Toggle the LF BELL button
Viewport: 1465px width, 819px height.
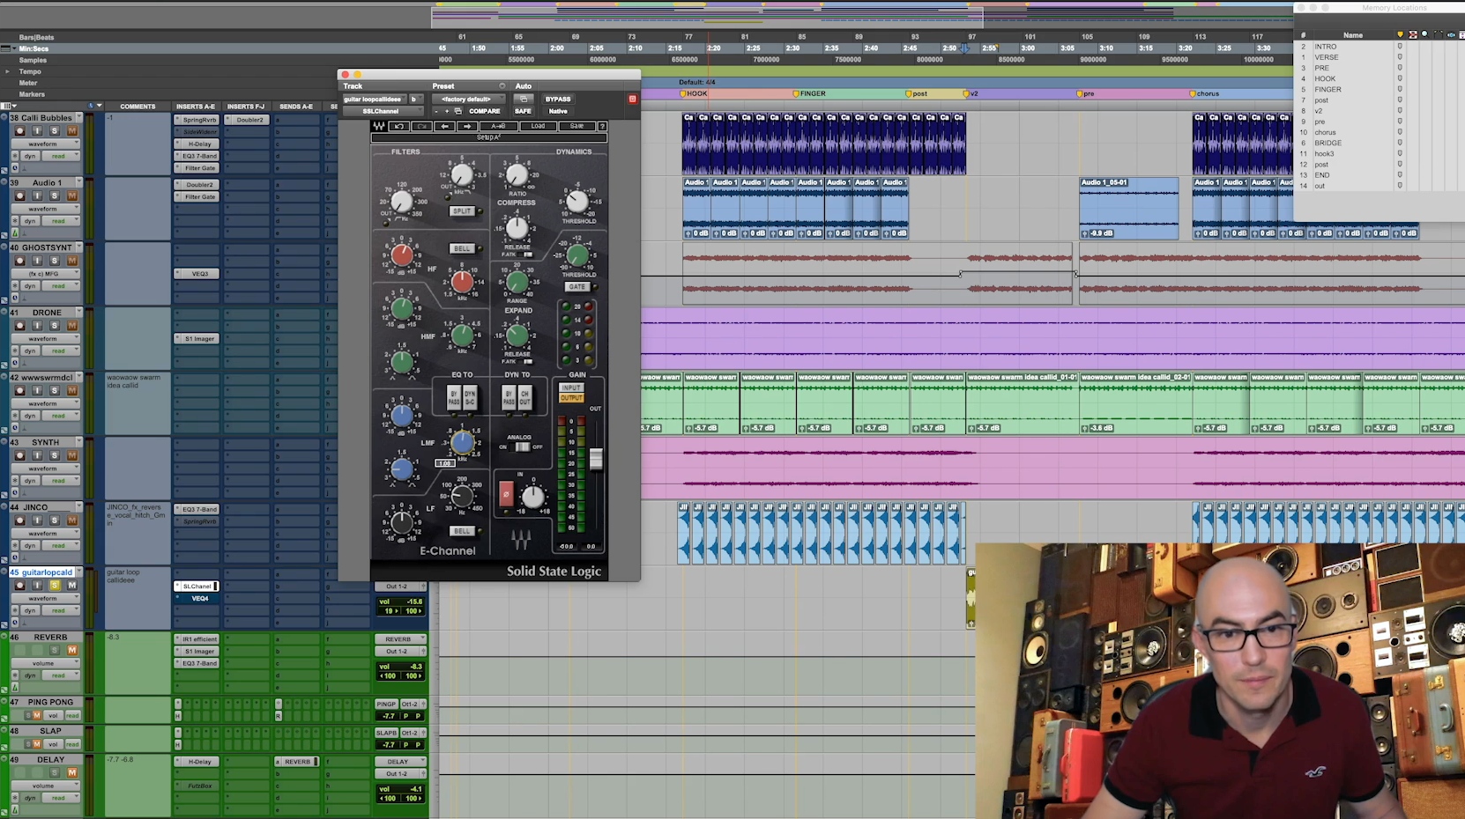[462, 531]
